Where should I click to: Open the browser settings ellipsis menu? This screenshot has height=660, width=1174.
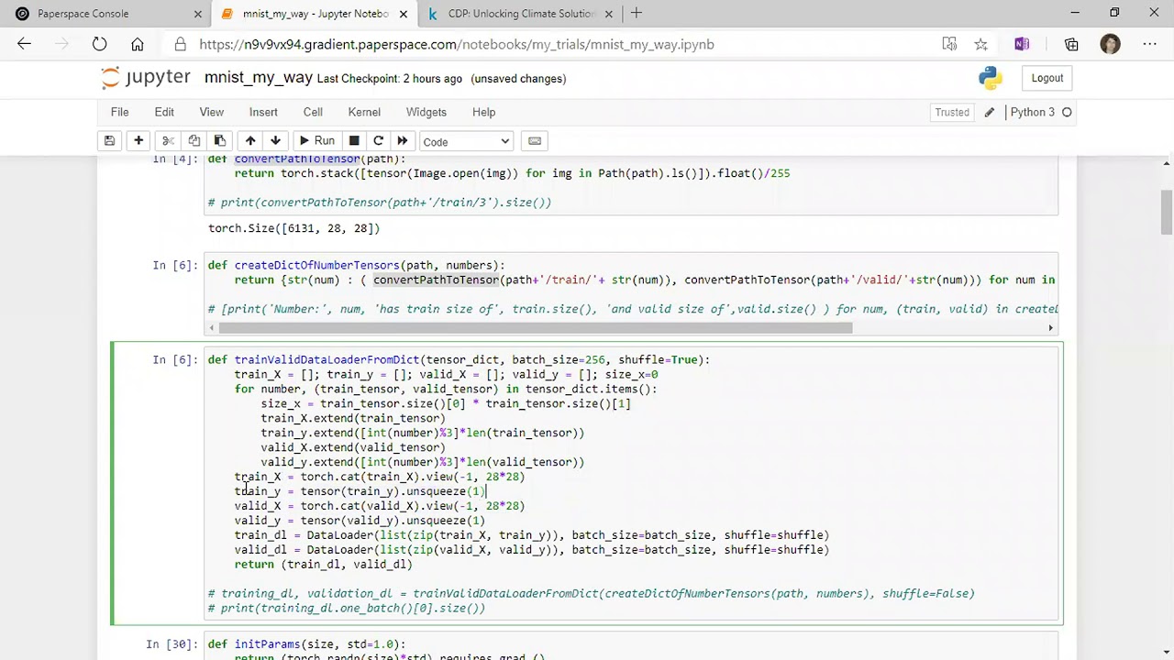click(1149, 44)
